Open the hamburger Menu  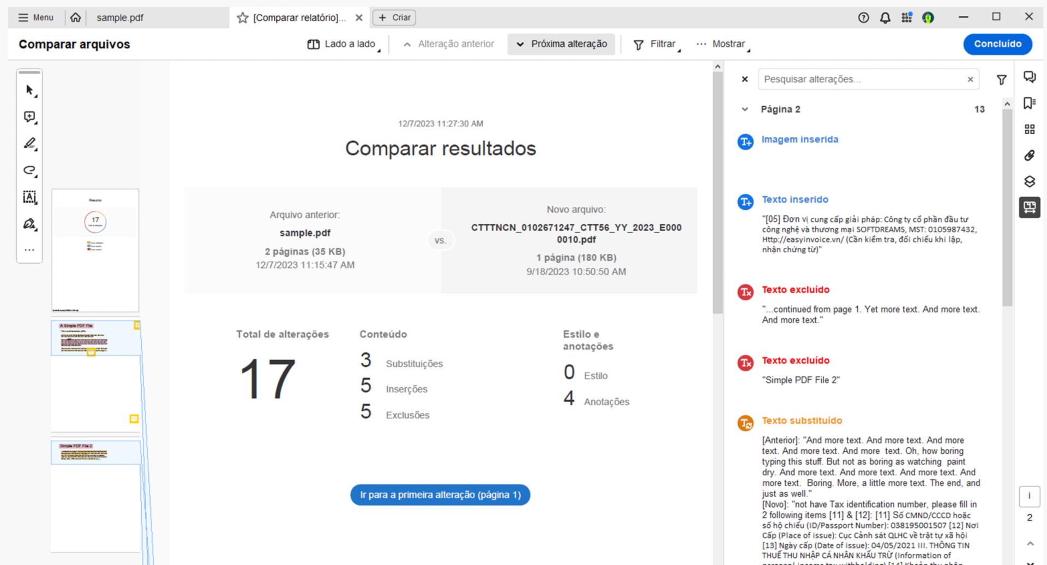35,17
